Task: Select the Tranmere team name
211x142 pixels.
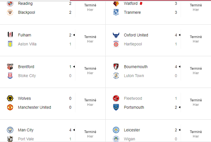Action: (x=132, y=12)
